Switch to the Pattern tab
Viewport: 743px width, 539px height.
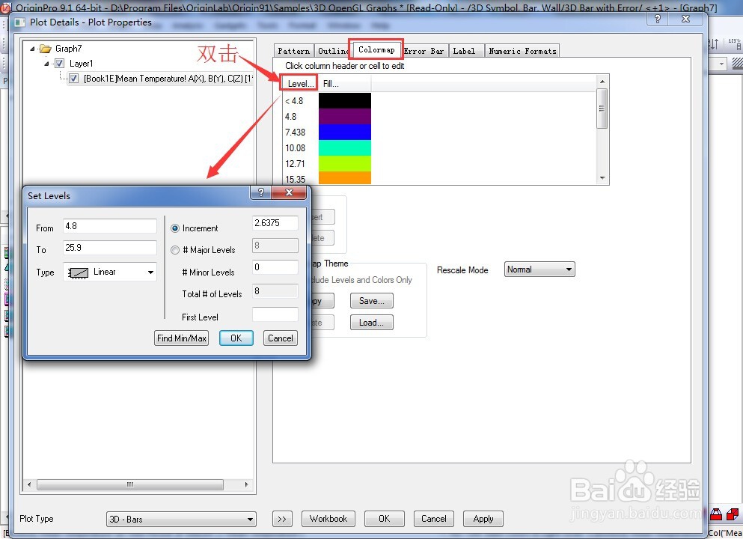click(x=294, y=51)
